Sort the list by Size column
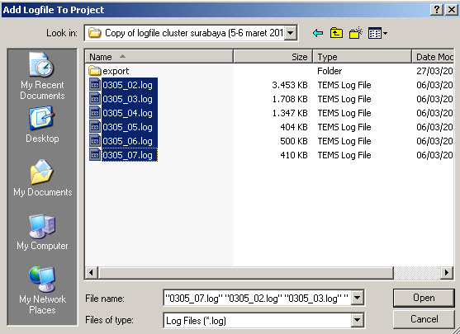The width and height of the screenshot is (460, 334). coord(273,57)
